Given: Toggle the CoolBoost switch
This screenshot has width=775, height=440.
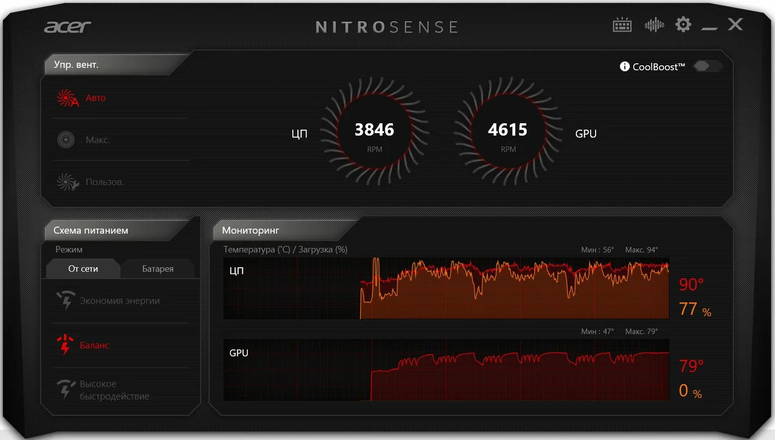Looking at the screenshot, I should click(x=707, y=66).
